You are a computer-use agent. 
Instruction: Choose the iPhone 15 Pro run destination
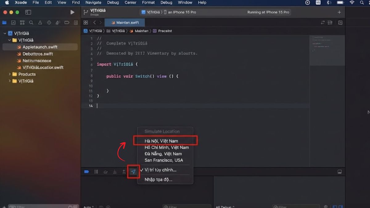[x=180, y=12]
